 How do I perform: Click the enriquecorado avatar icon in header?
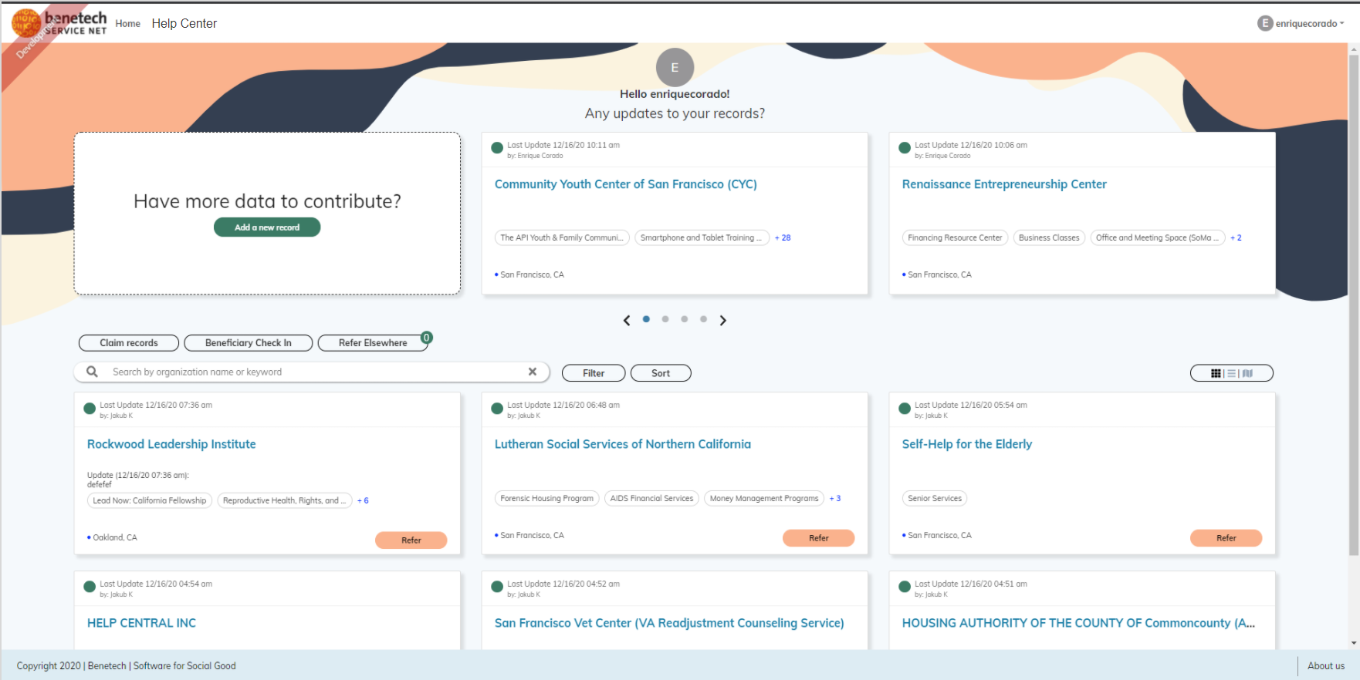[x=1264, y=23]
